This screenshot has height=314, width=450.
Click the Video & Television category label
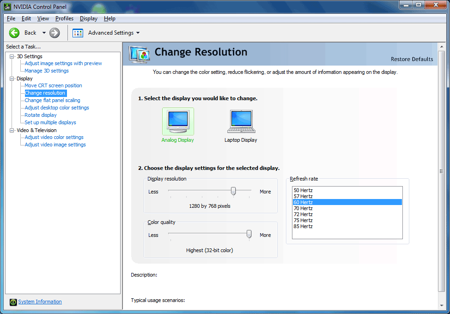pyautogui.click(x=36, y=130)
